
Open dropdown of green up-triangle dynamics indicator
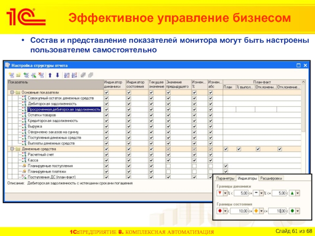point(298,193)
